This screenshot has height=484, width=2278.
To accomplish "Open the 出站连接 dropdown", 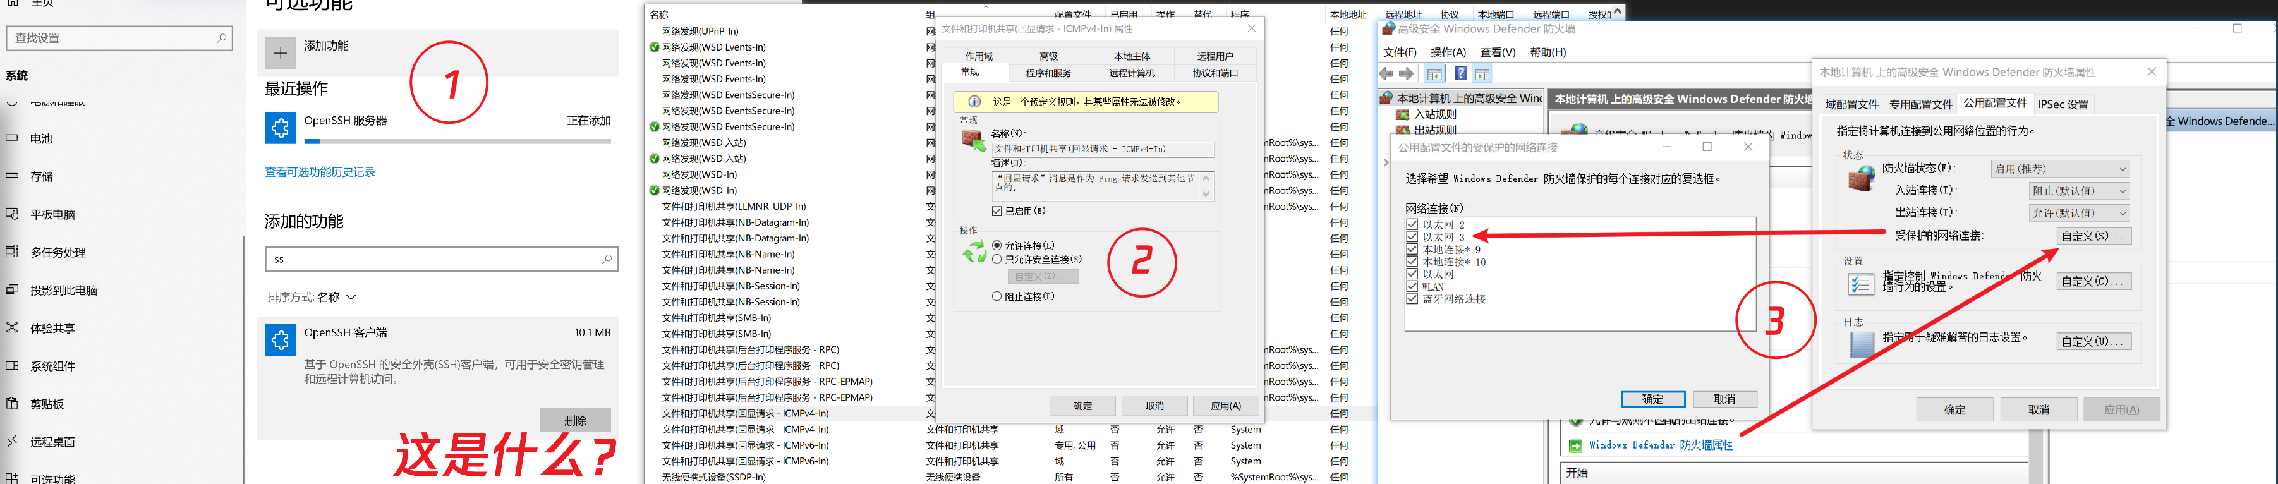I will 2079,213.
